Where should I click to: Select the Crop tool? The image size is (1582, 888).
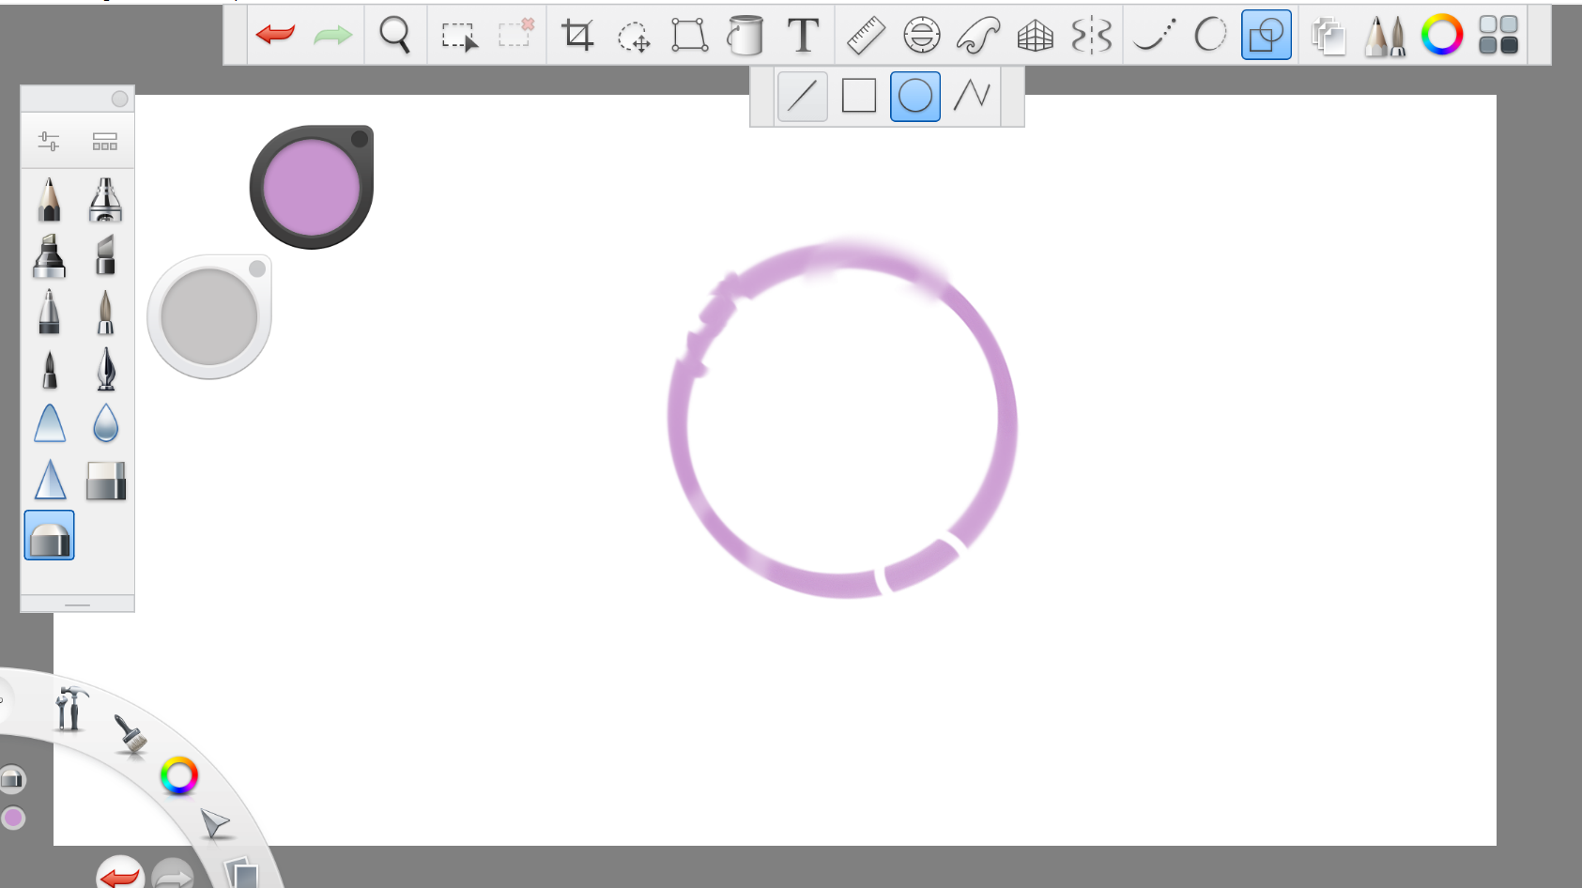(x=577, y=35)
